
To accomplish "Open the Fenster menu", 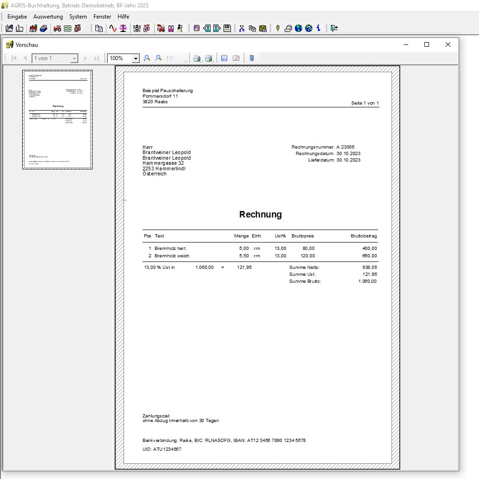I will coord(102,16).
